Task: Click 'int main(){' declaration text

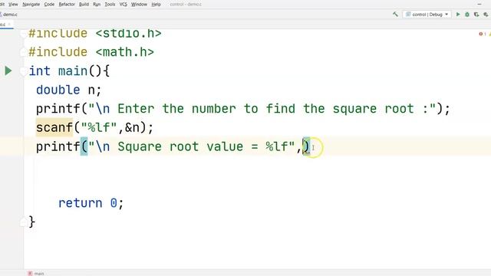Action: click(69, 71)
